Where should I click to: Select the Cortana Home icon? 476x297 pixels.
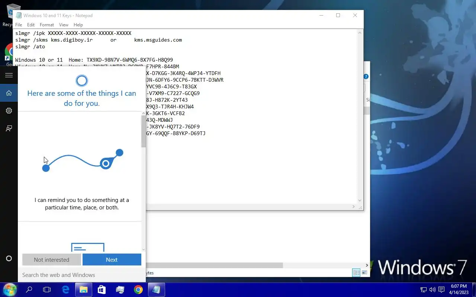(x=9, y=93)
